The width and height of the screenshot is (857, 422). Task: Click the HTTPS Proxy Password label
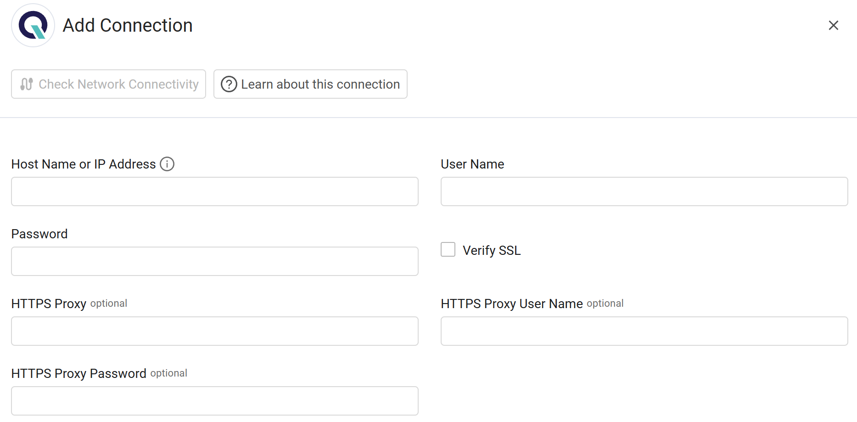[x=78, y=373]
